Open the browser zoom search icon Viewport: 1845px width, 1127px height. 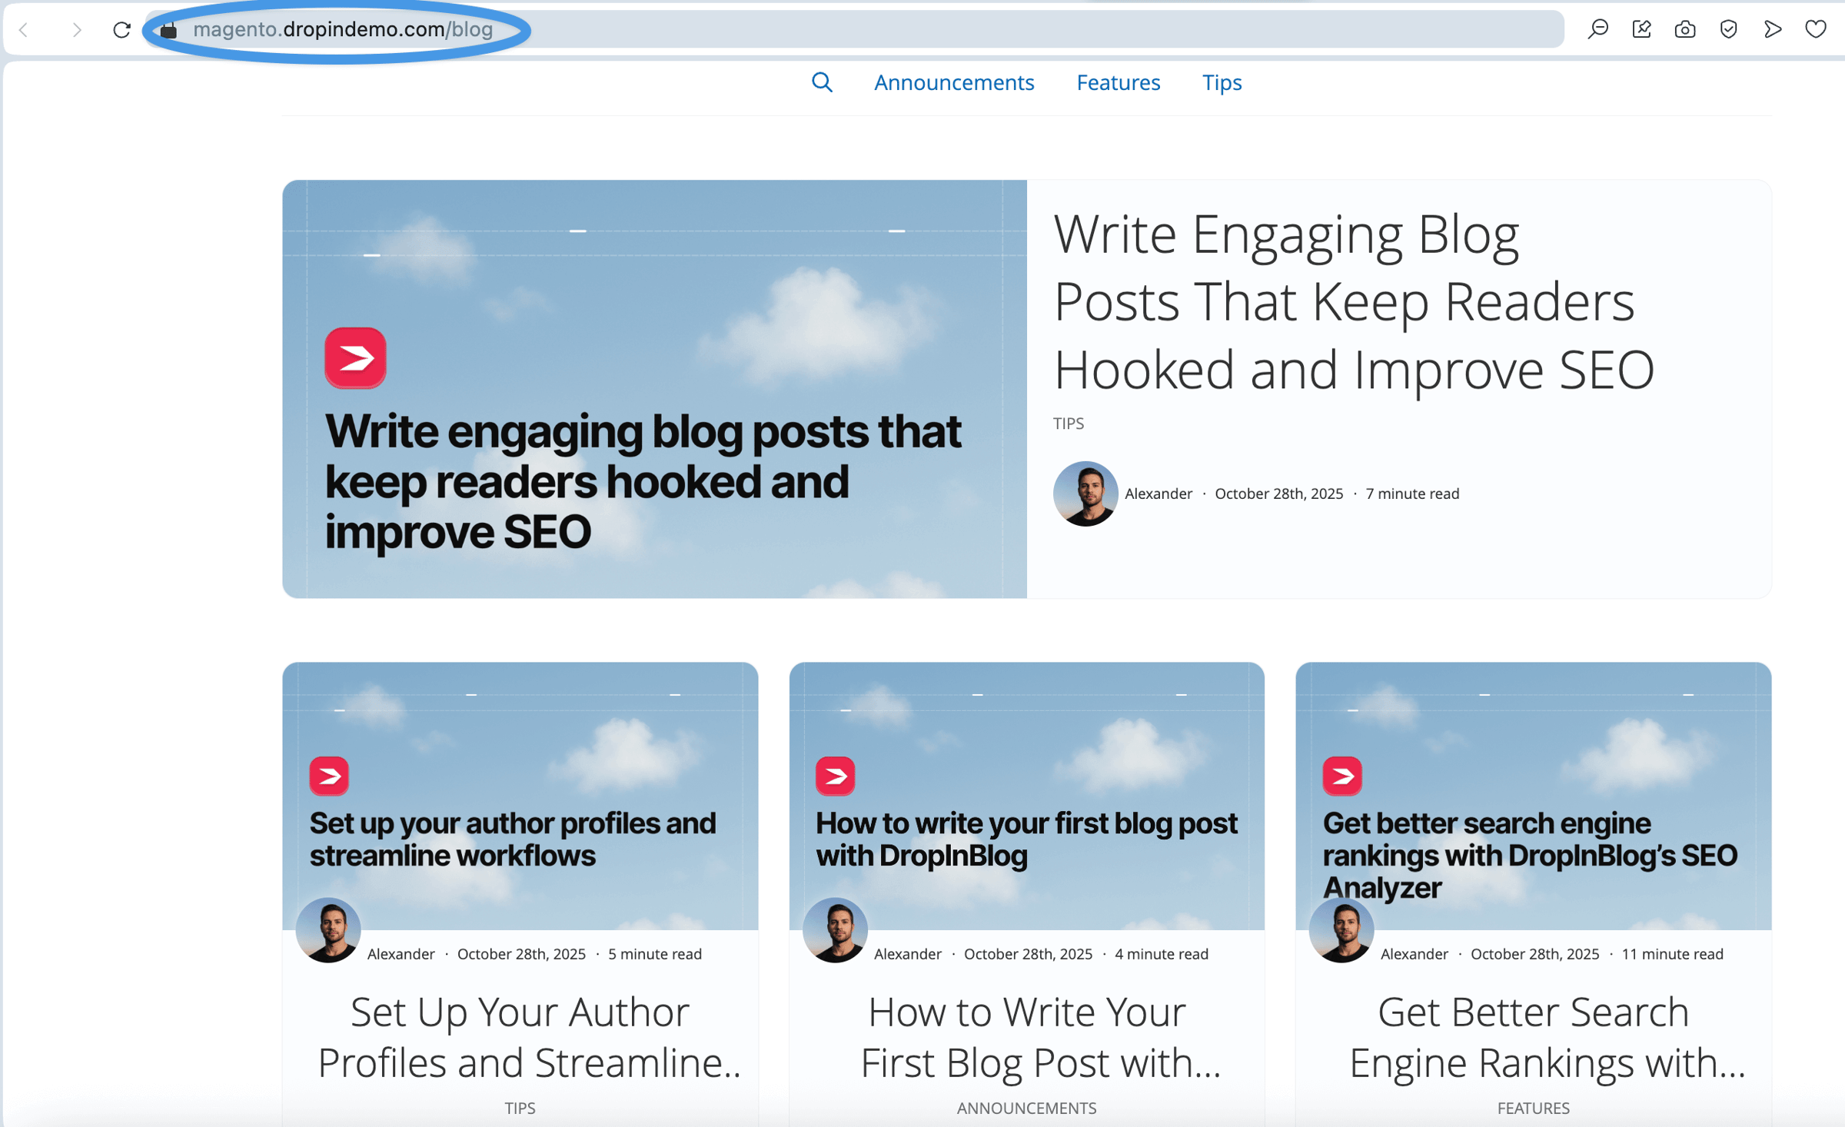(x=1597, y=29)
